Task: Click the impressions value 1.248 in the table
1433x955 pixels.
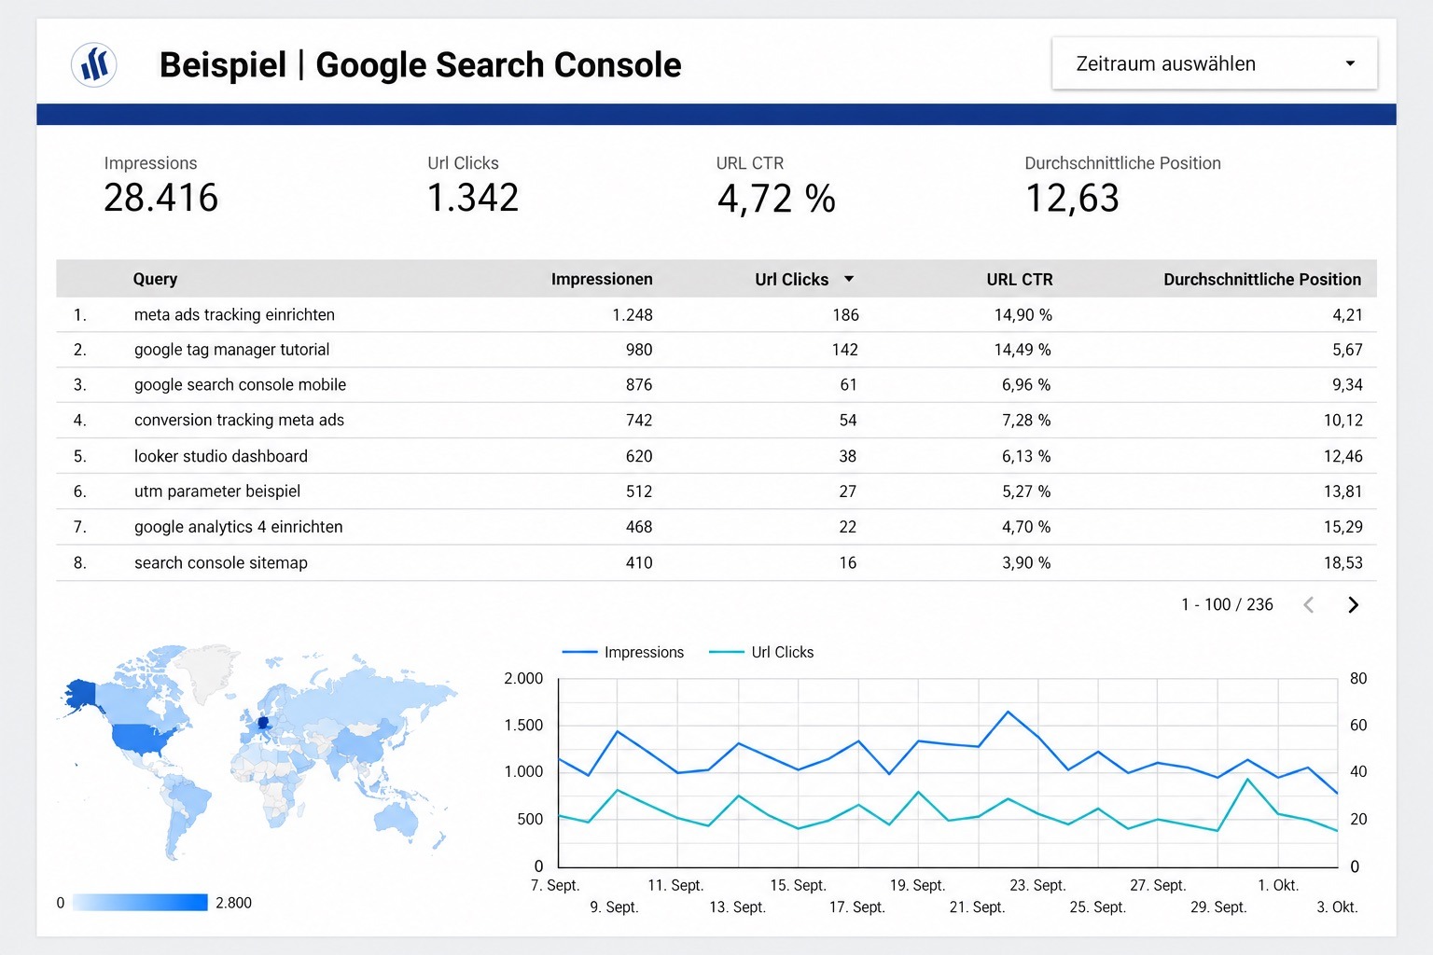Action: click(x=633, y=315)
